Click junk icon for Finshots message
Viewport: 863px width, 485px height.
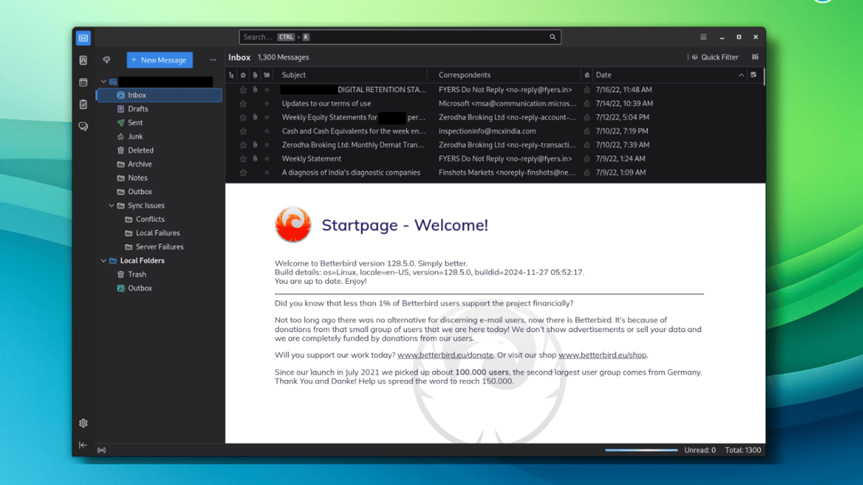point(587,172)
